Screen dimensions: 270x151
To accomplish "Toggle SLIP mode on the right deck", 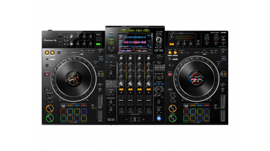I will (x=170, y=65).
